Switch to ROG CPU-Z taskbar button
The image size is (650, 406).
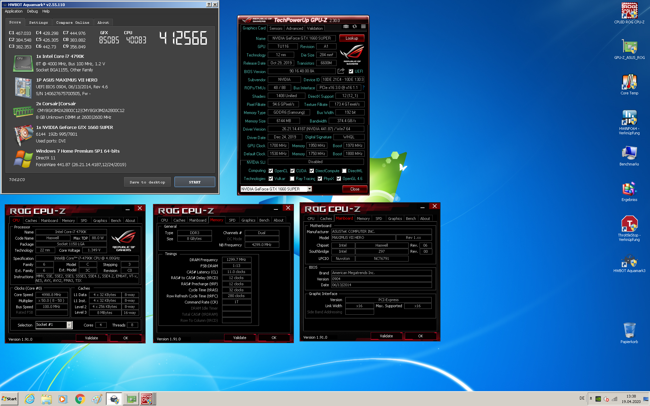[148, 399]
